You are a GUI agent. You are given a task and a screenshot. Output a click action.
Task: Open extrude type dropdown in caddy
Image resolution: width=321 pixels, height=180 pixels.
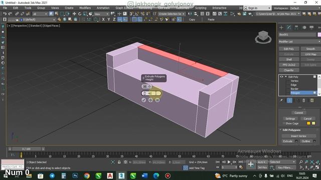[147, 86]
